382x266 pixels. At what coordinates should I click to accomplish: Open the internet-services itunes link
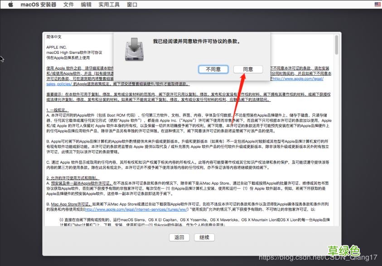135,209
